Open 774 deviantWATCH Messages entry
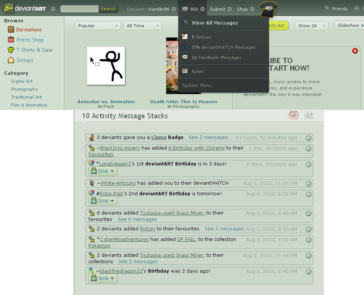364x295 pixels. tap(224, 47)
